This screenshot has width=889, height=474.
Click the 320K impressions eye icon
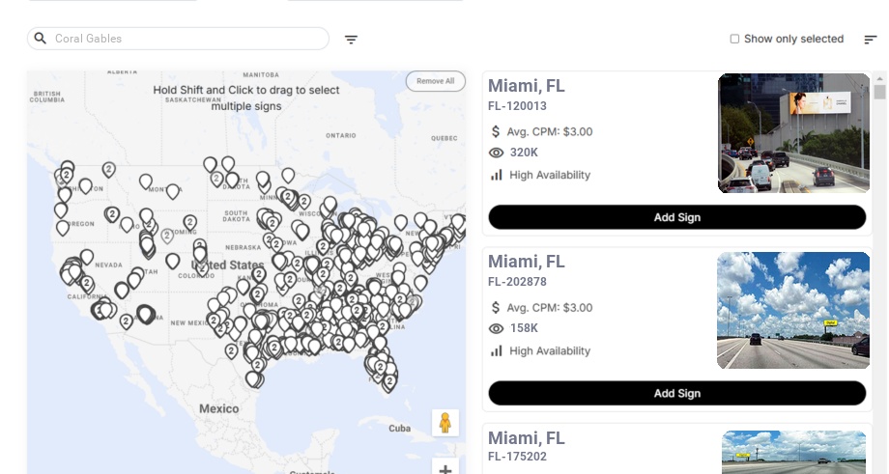click(497, 153)
